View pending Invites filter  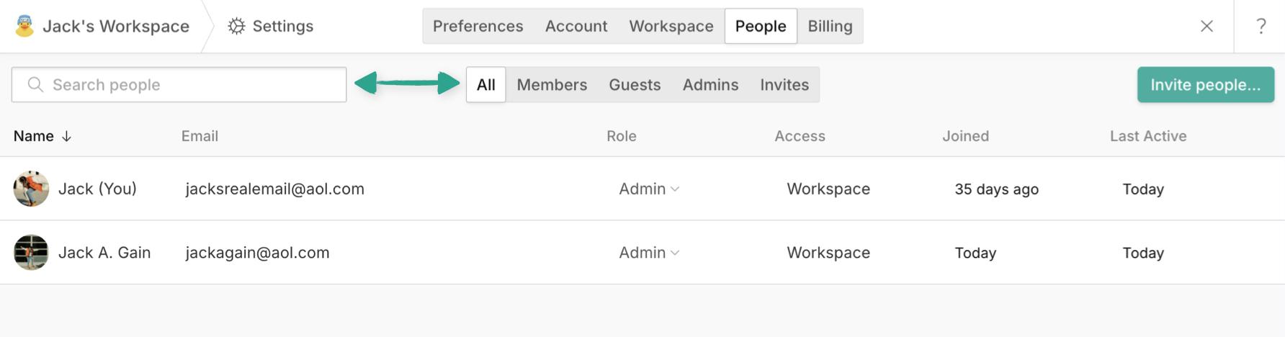pos(784,85)
